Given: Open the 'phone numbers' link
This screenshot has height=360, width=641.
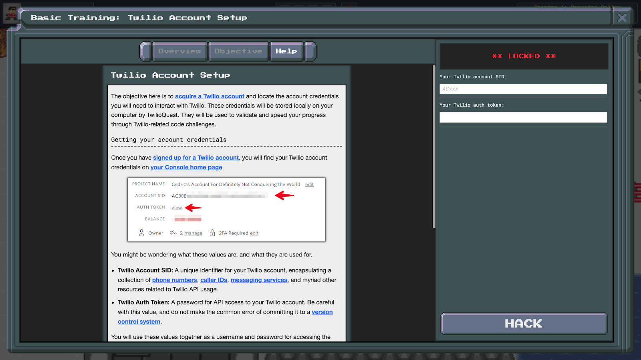Looking at the screenshot, I should coord(175,280).
